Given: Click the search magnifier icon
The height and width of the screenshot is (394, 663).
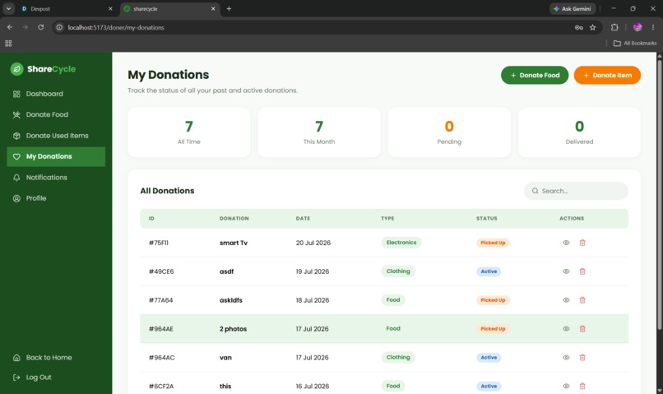Looking at the screenshot, I should click(x=535, y=191).
